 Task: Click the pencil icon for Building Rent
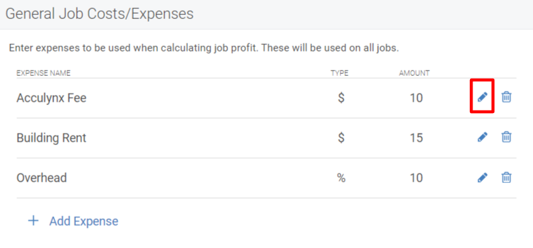(482, 138)
